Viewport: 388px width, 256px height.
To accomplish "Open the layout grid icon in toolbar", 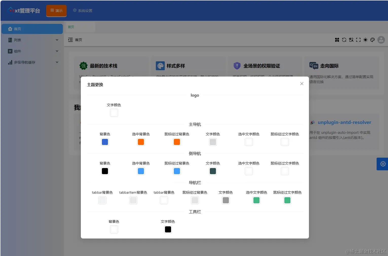I will 337,40.
